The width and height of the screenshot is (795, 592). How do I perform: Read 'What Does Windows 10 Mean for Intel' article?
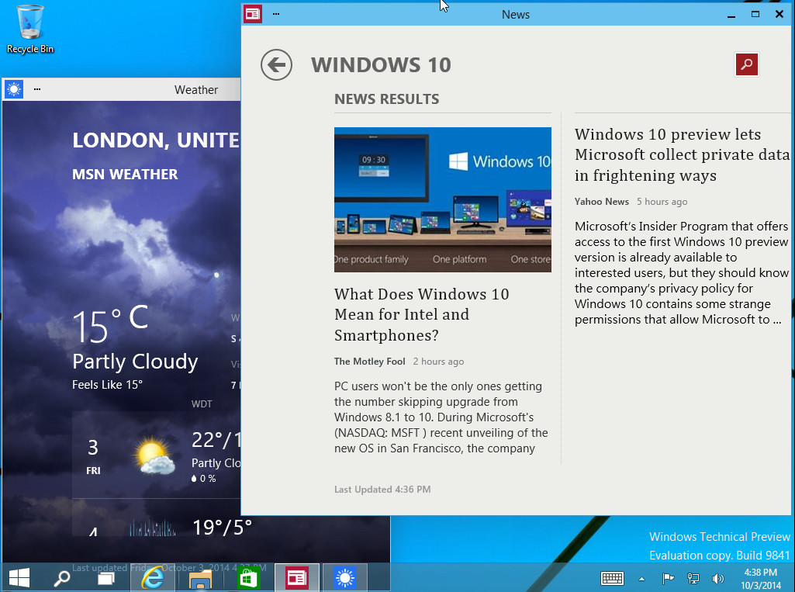[422, 314]
